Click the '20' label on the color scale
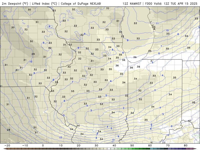Image resolution: width=200 pixels, height=150 pixels. 78,145
